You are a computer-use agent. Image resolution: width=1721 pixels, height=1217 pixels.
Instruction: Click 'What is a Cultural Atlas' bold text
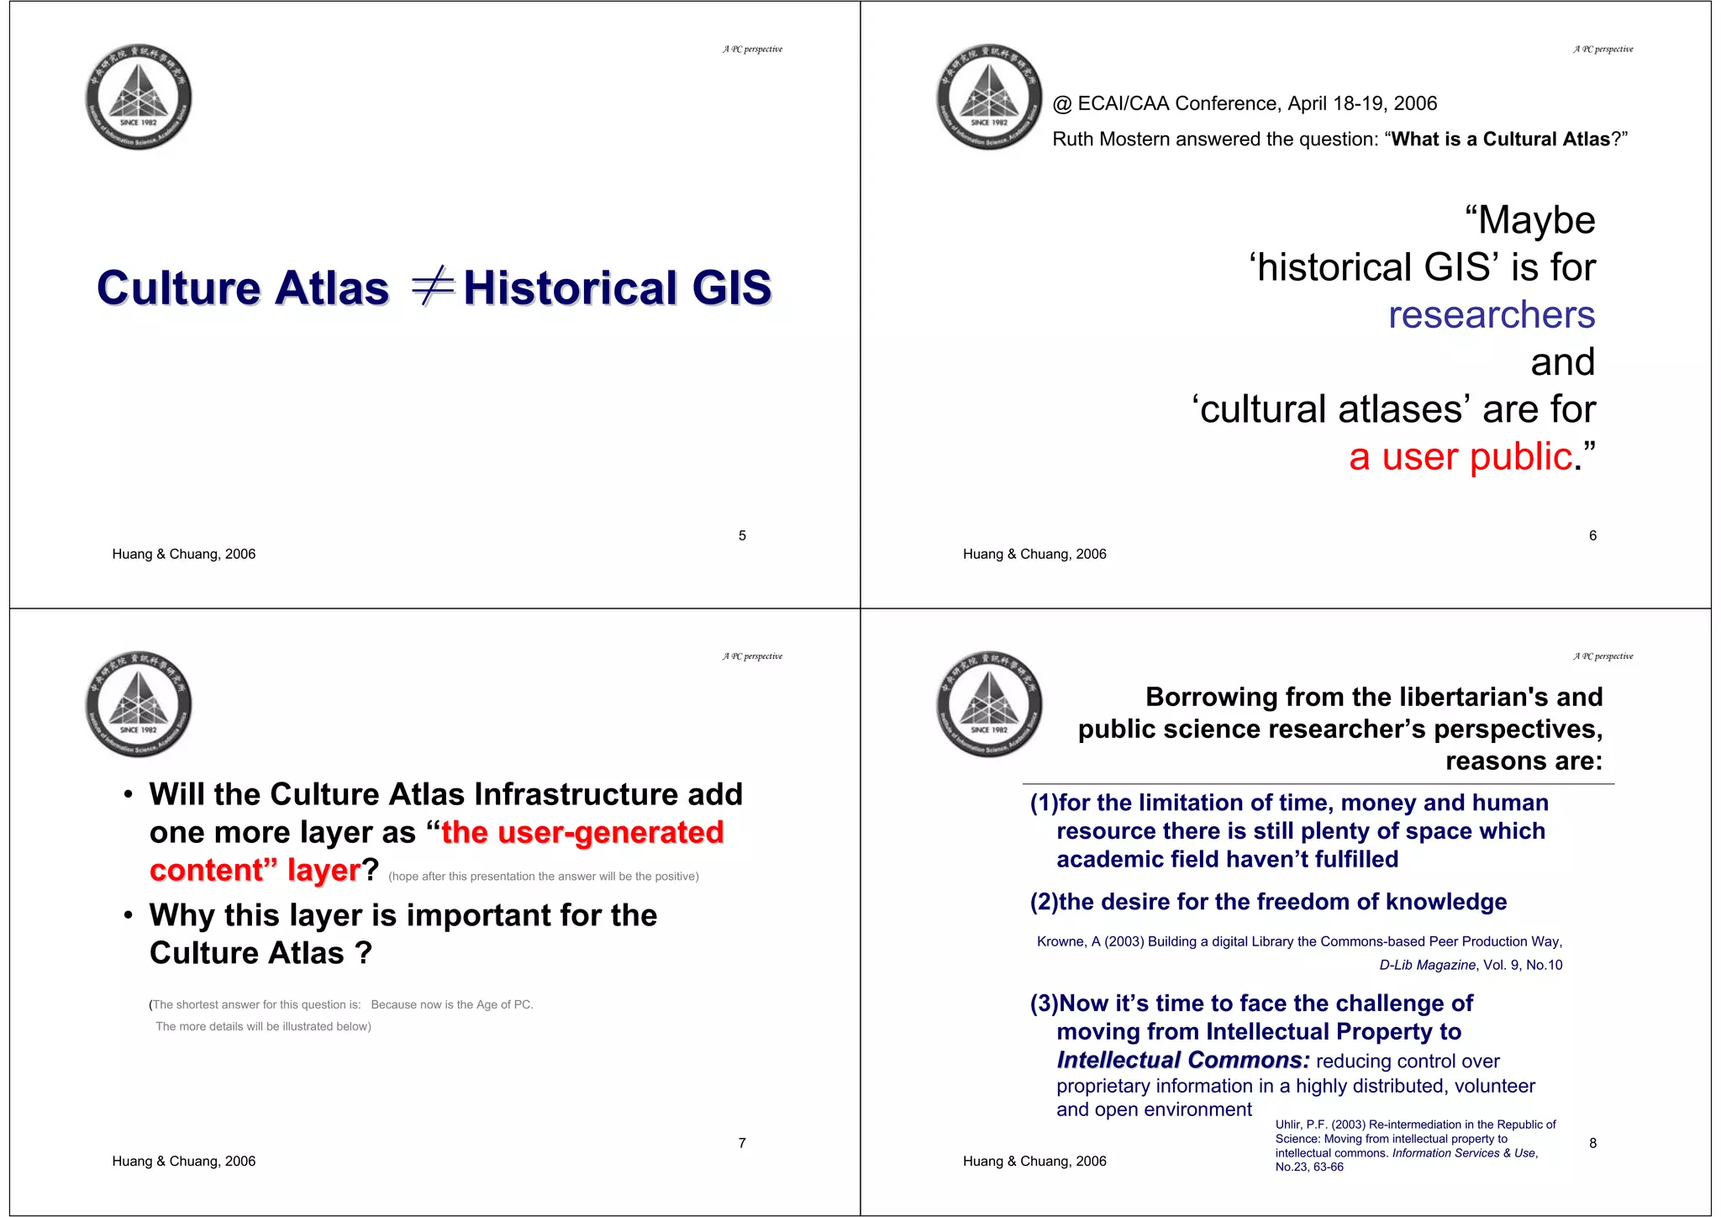pyautogui.click(x=1500, y=139)
